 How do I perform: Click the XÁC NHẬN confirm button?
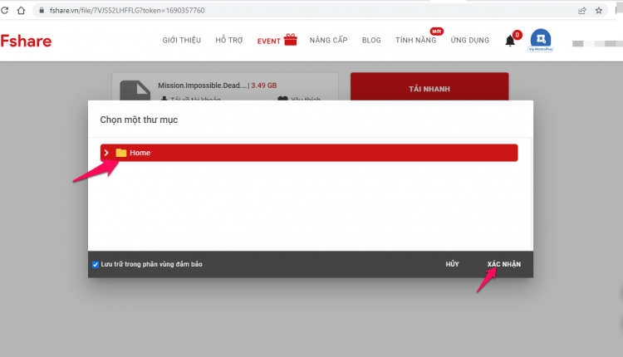(x=504, y=264)
